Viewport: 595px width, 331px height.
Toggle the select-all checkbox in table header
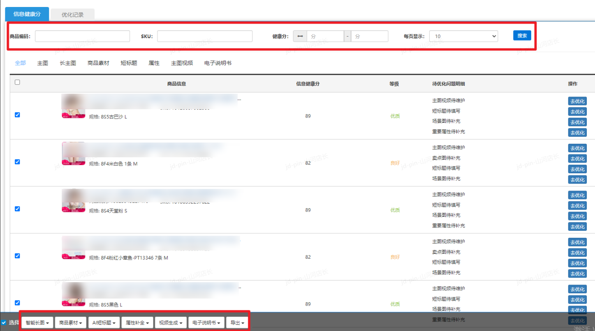point(17,82)
